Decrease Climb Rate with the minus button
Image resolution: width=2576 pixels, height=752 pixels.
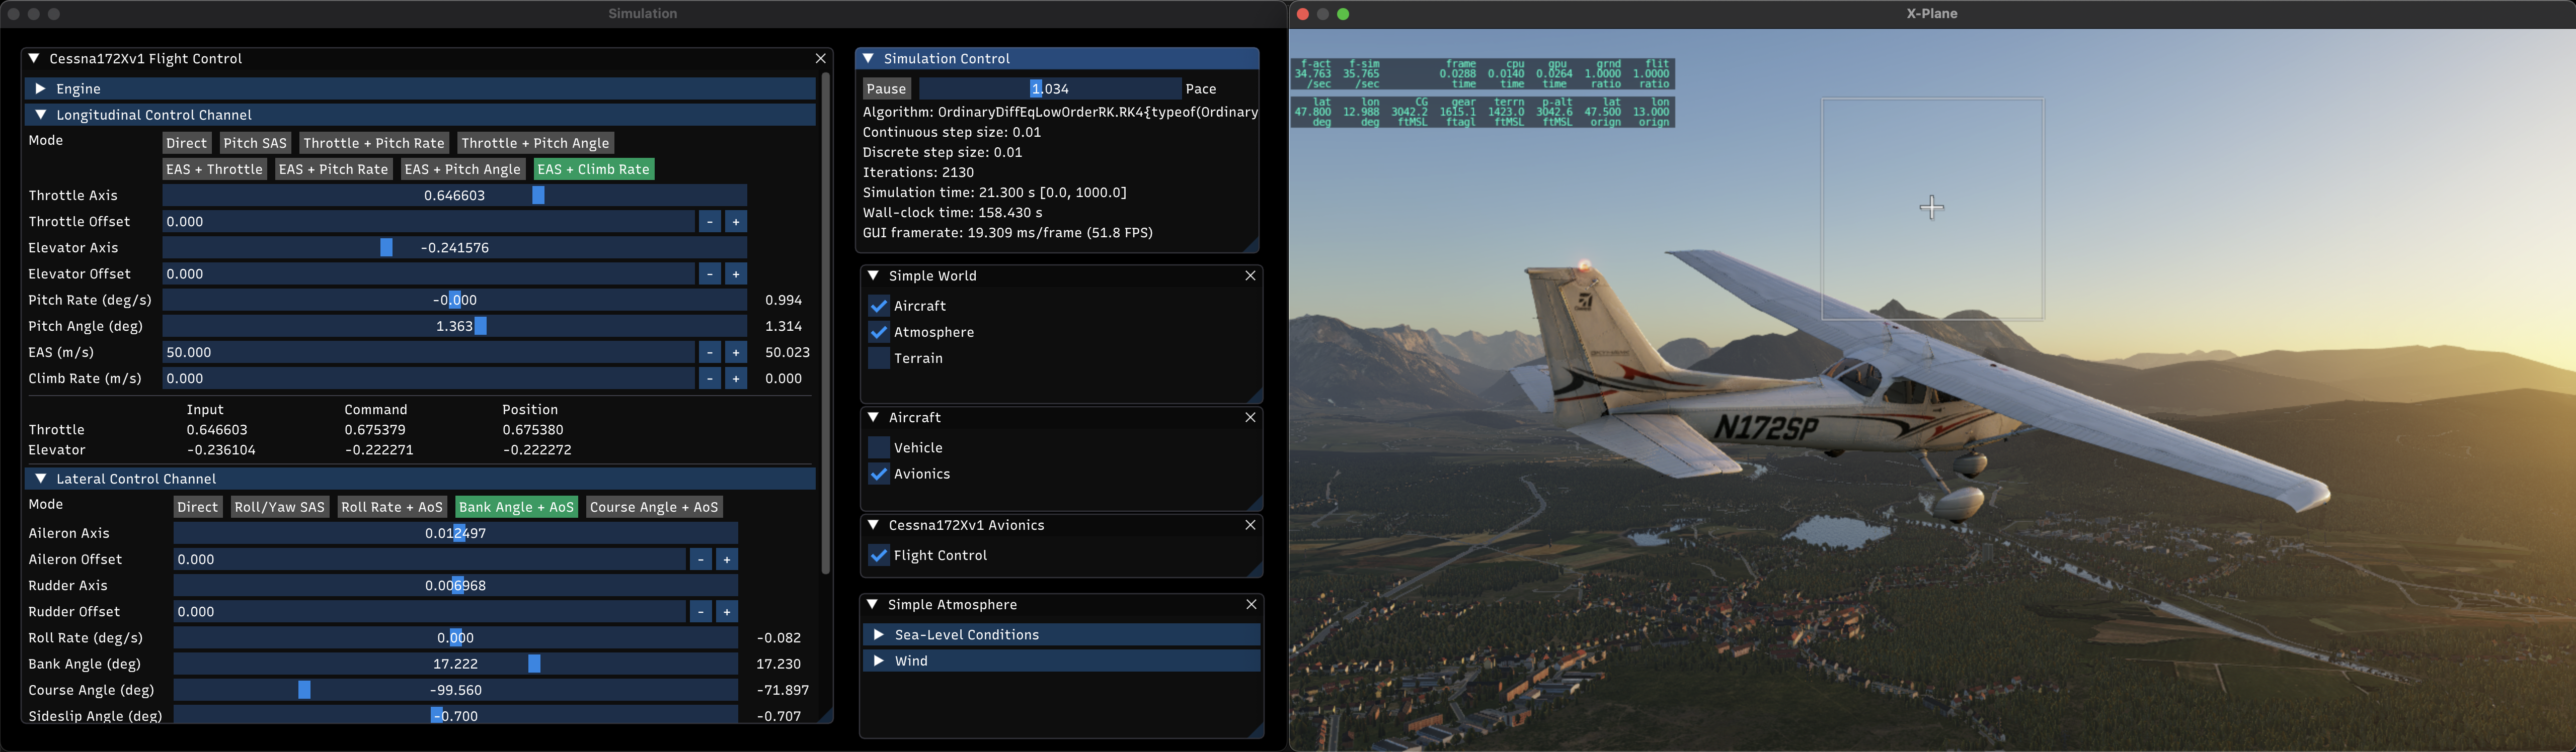[709, 379]
